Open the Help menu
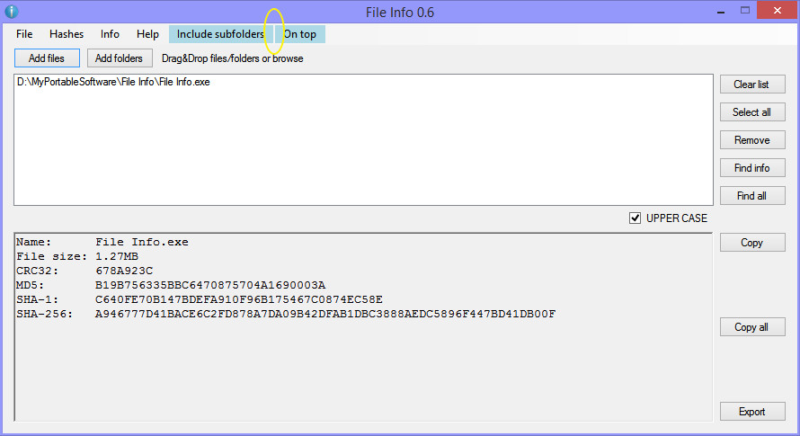800x436 pixels. (x=147, y=34)
